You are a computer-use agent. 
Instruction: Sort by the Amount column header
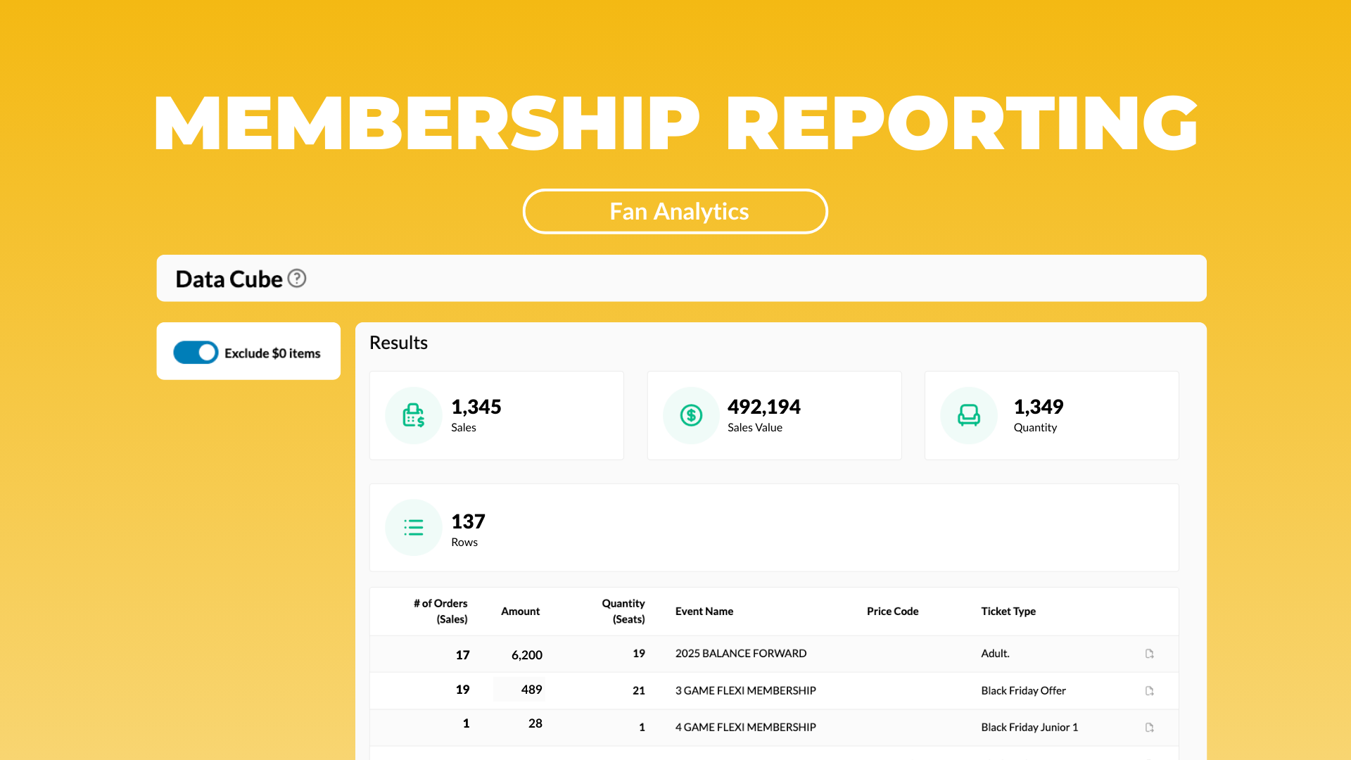tap(520, 611)
